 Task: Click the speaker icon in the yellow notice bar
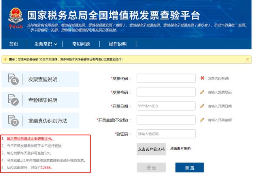point(5,59)
